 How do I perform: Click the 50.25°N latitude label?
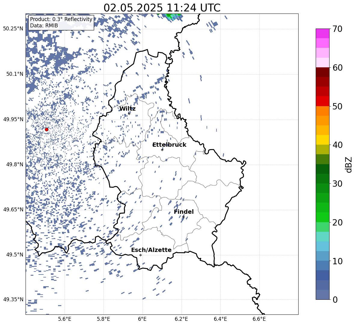[x=13, y=29]
